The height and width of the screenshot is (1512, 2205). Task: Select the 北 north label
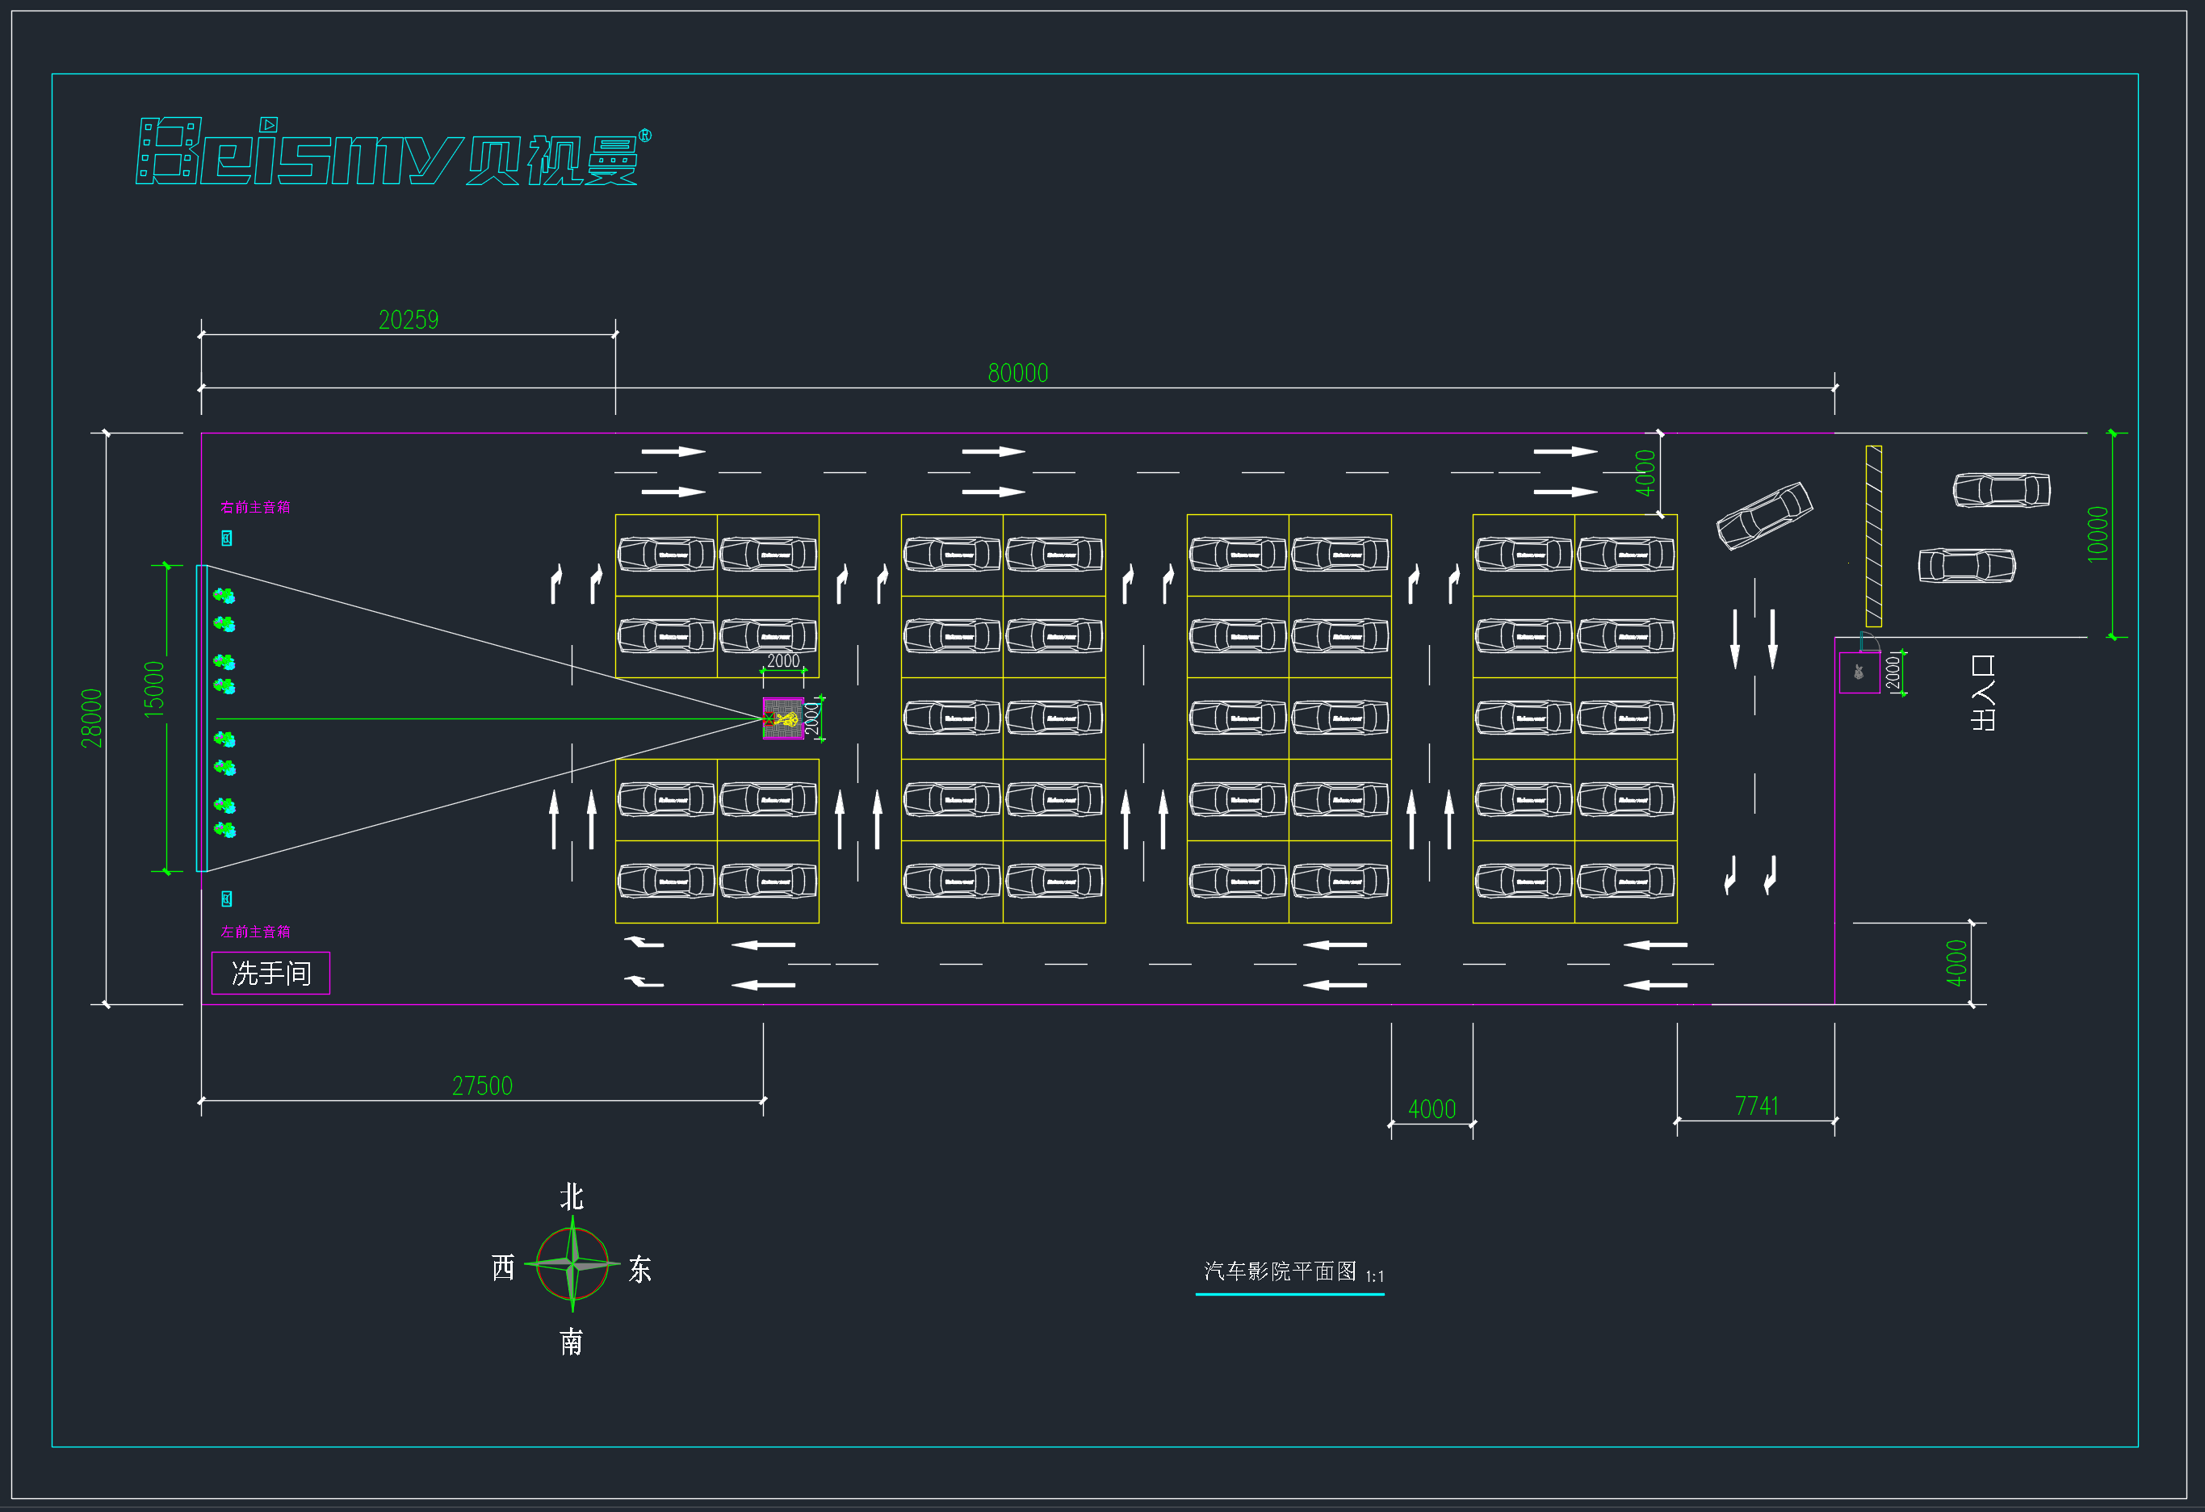(571, 1196)
